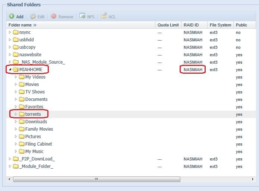The height and width of the screenshot is (191, 259).
Task: Select the Documents folder icon
Action: coord(22,99)
